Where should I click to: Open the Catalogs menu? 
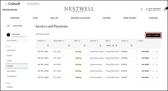(153, 18)
